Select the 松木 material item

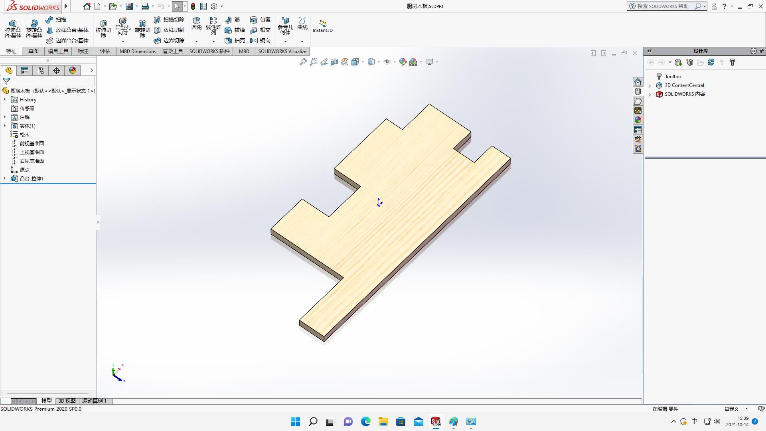tap(20, 134)
